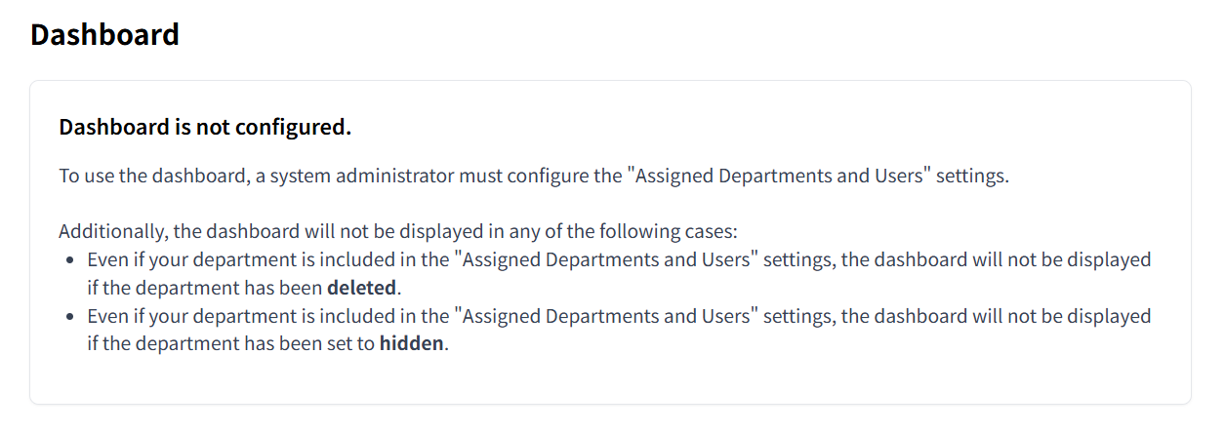This screenshot has width=1225, height=433.
Task: Click the word "configured" in the bold heading
Action: point(296,127)
